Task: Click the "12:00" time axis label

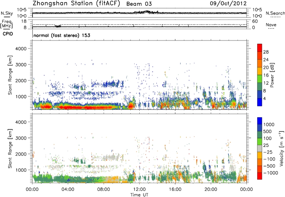Action: (139, 190)
